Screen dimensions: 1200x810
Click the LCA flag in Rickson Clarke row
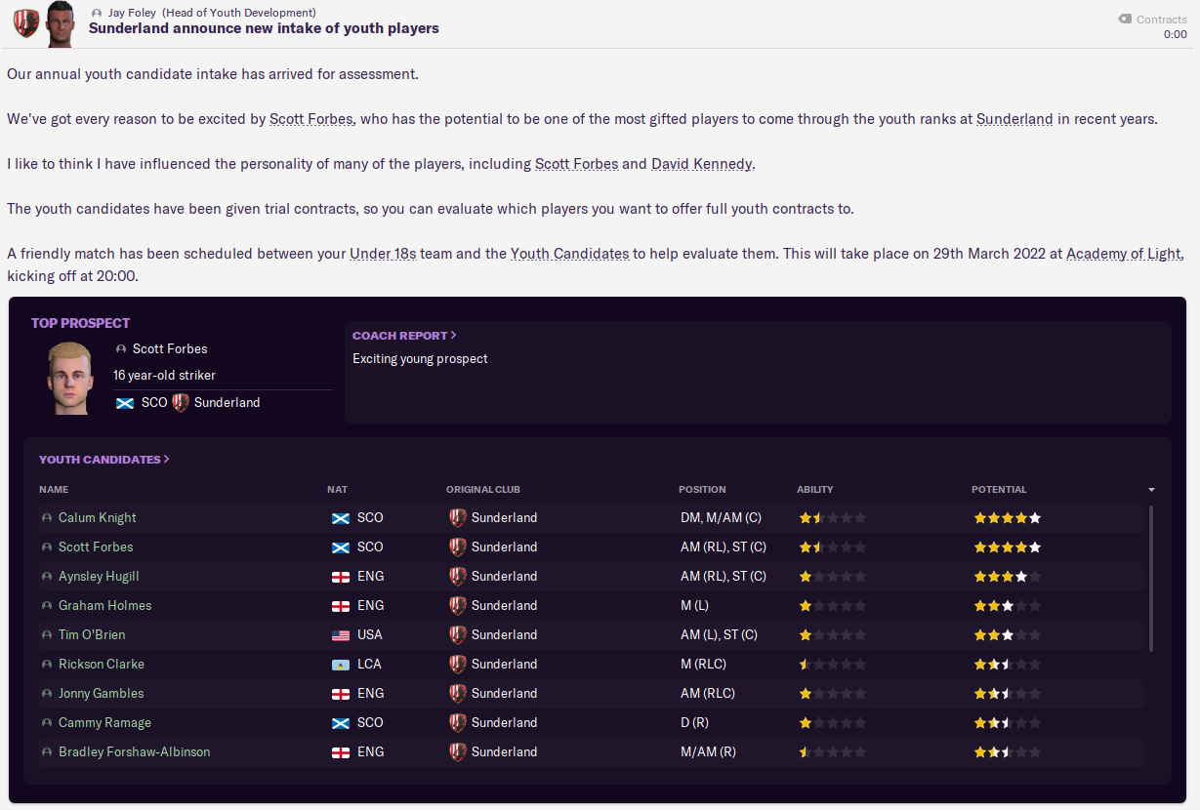point(341,665)
